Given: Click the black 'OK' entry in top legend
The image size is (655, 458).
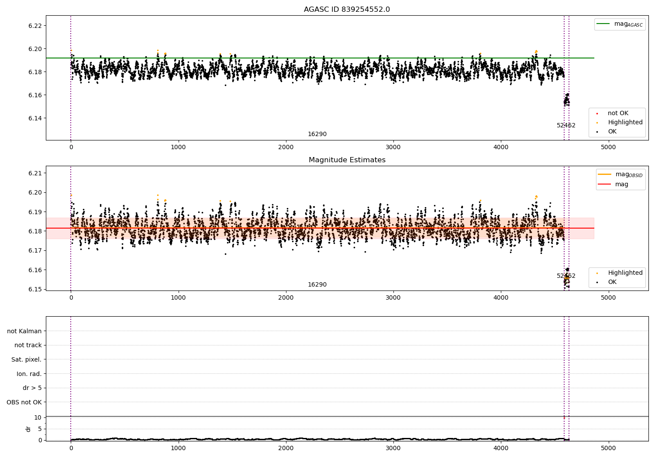Looking at the screenshot, I should pos(612,132).
